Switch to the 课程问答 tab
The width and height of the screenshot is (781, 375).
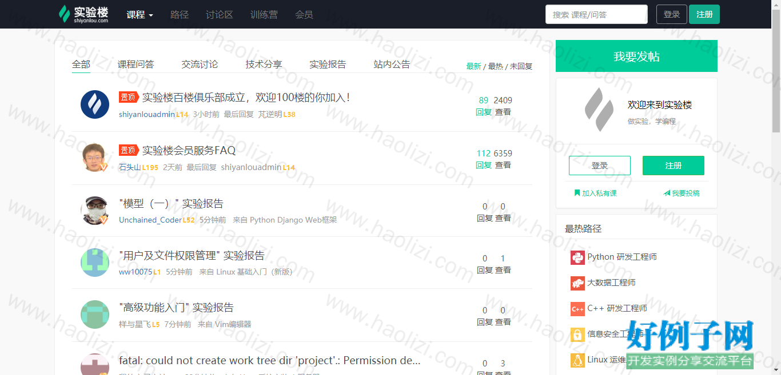coord(136,64)
